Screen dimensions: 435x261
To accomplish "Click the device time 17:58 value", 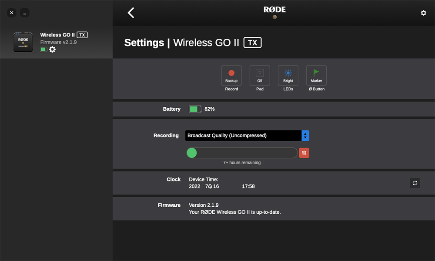I will (248, 186).
